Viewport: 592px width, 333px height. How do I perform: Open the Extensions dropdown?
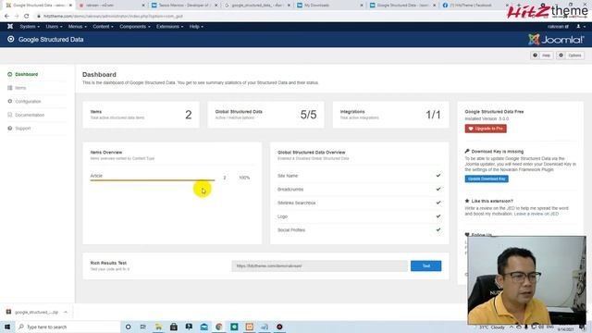coord(169,27)
